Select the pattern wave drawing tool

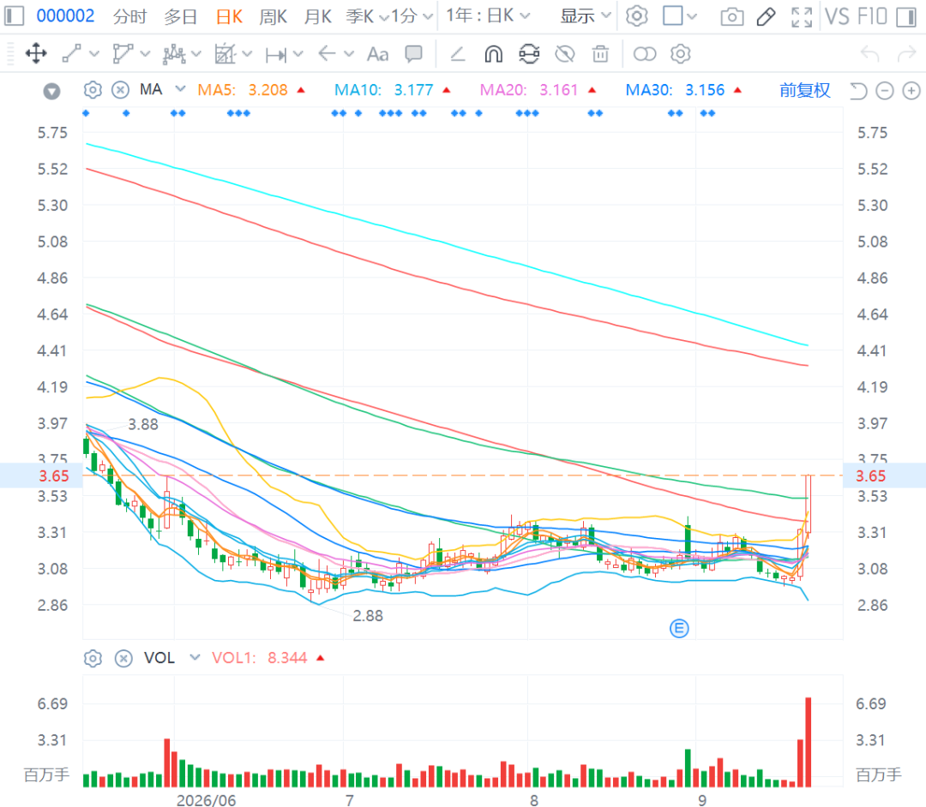[174, 54]
